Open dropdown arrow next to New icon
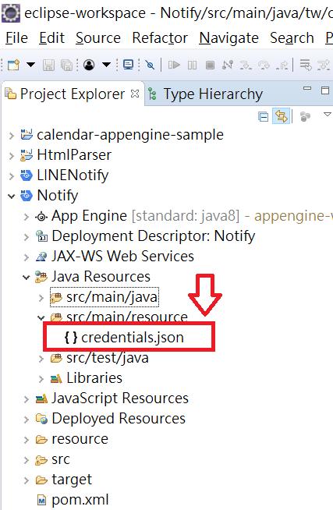The image size is (333, 510). 30,65
